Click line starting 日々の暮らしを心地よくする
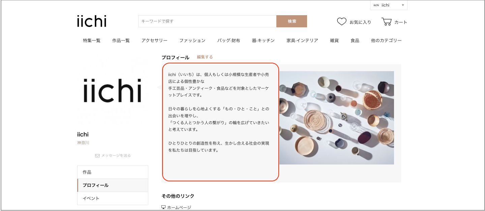The height and width of the screenshot is (211, 485). 219,109
